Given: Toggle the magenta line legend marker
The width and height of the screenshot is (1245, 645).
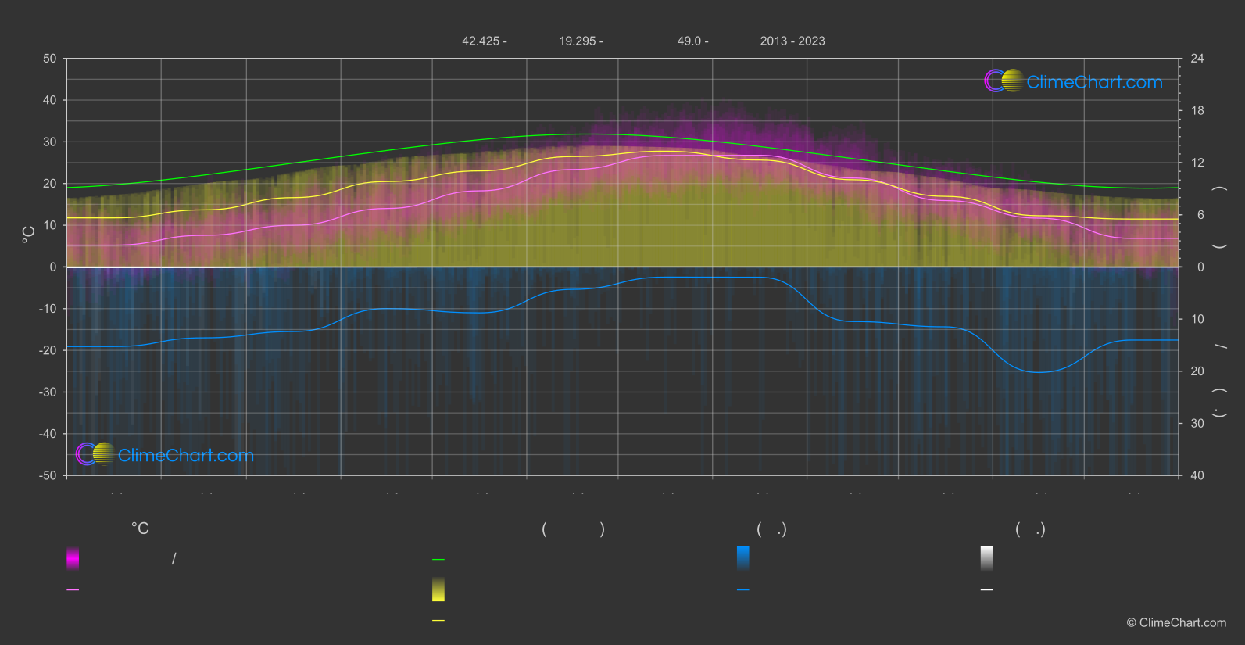Looking at the screenshot, I should [x=73, y=590].
